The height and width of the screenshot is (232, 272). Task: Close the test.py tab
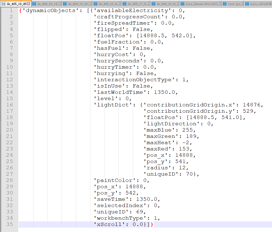(241, 4)
